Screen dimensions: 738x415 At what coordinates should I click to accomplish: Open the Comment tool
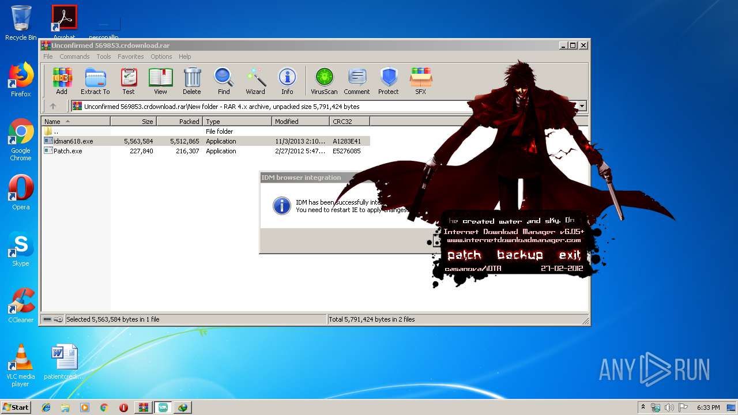coord(357,81)
